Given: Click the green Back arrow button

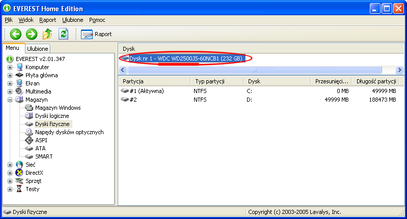Looking at the screenshot, I should pyautogui.click(x=16, y=34).
